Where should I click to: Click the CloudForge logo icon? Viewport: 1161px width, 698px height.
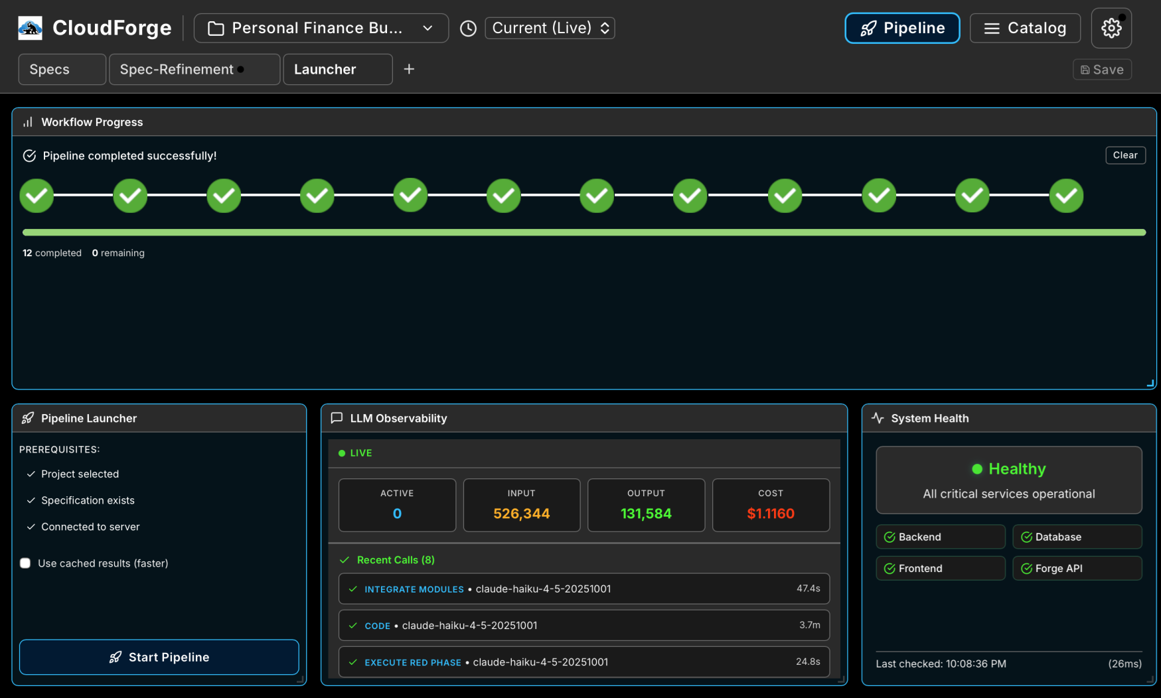coord(30,27)
